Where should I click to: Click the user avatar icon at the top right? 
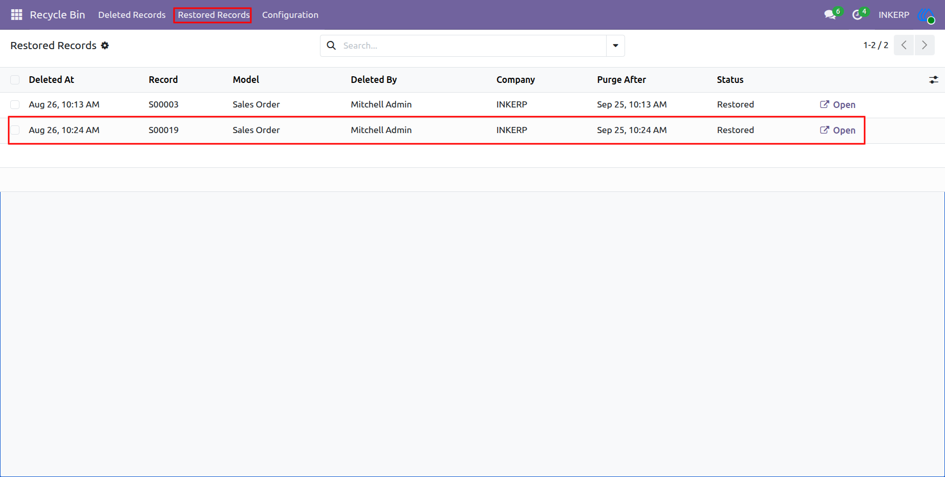927,15
